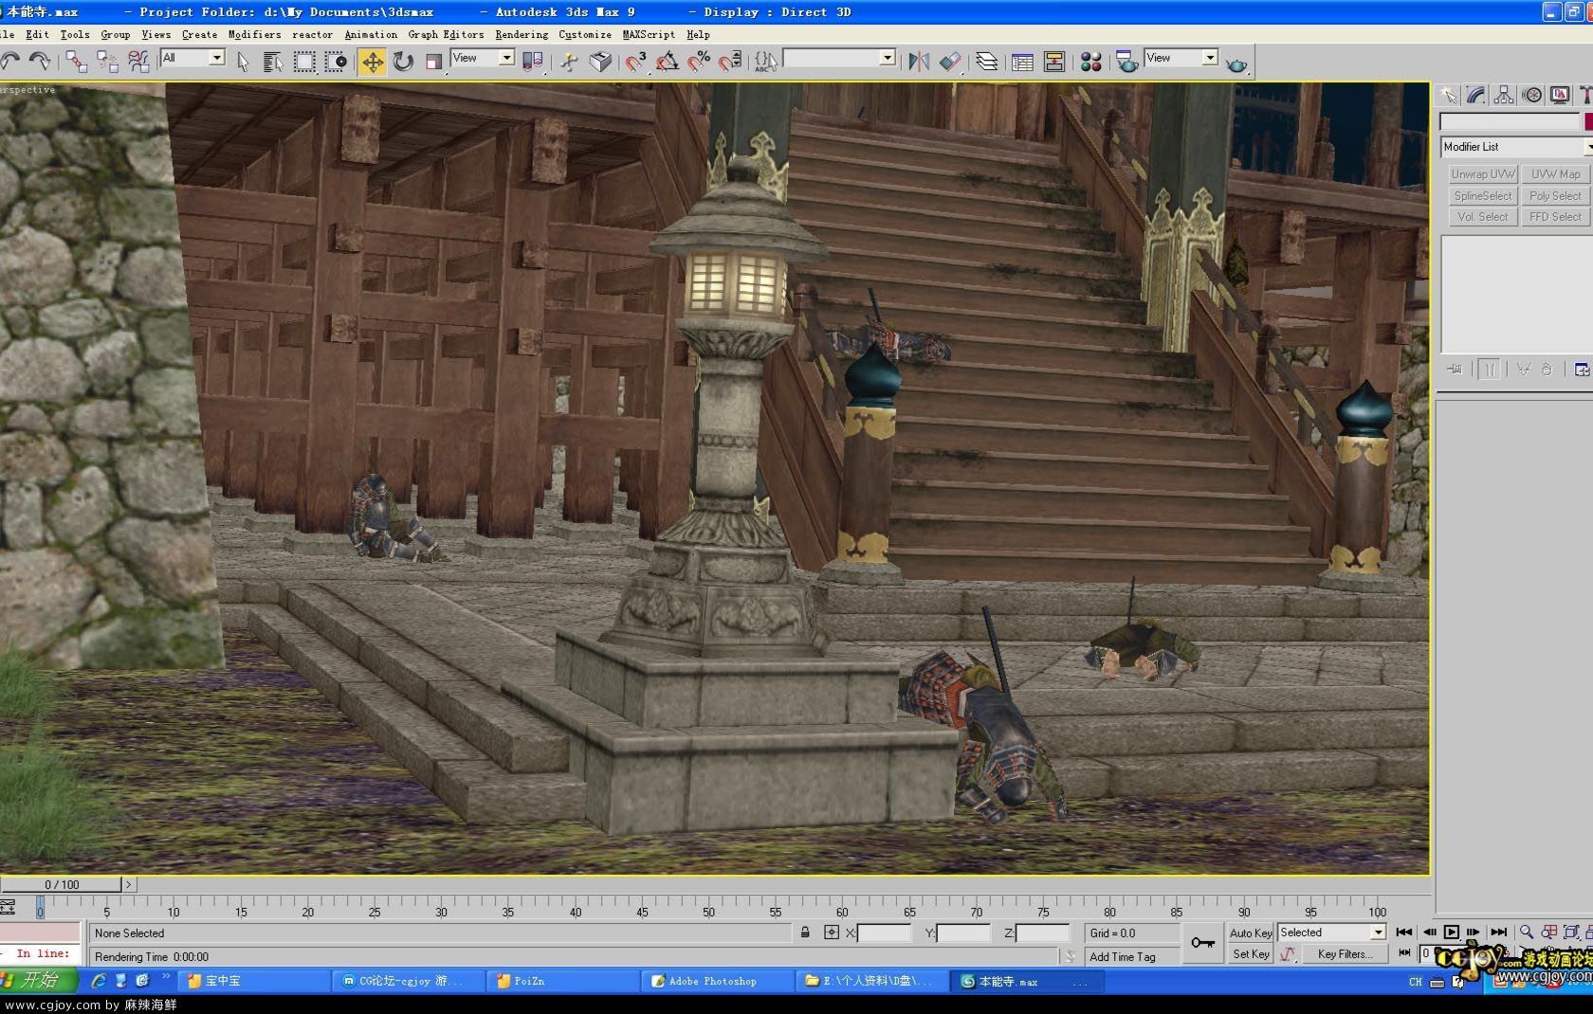
Task: Click the FFD Select button
Action: (x=1555, y=217)
